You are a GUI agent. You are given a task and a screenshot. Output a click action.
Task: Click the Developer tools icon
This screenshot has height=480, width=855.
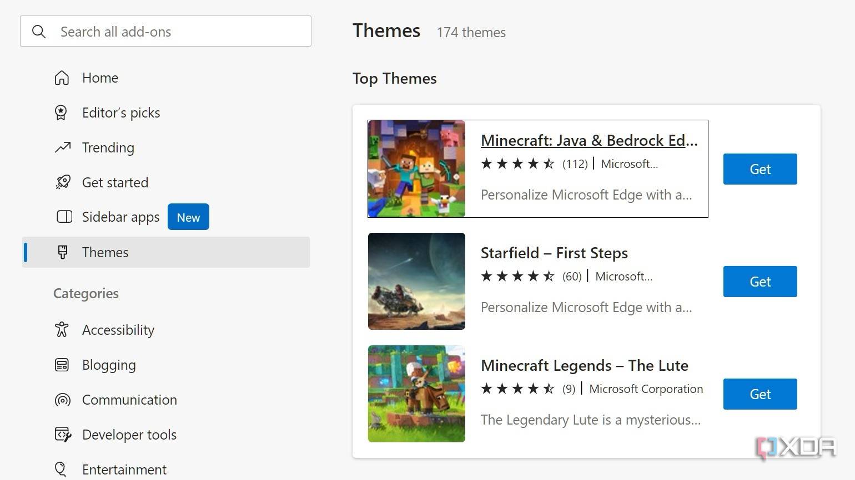(x=63, y=435)
